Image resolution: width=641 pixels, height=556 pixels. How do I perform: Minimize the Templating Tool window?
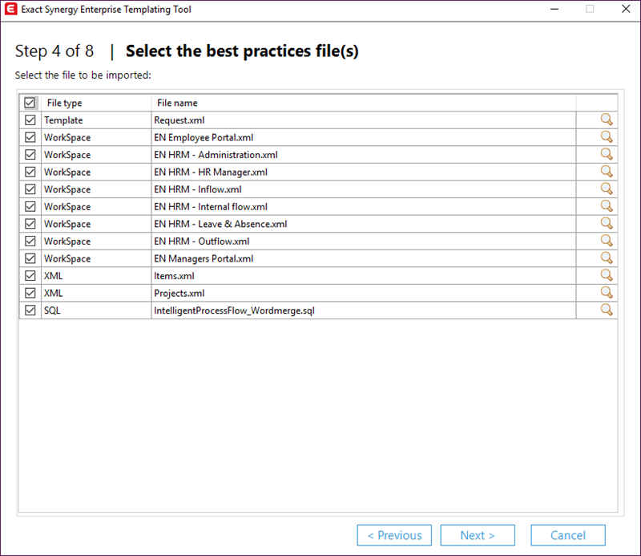(554, 9)
